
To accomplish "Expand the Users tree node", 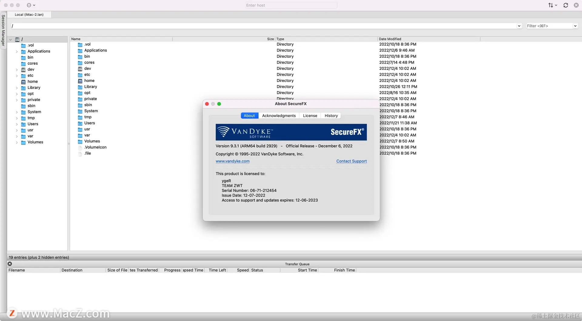I will click(17, 124).
